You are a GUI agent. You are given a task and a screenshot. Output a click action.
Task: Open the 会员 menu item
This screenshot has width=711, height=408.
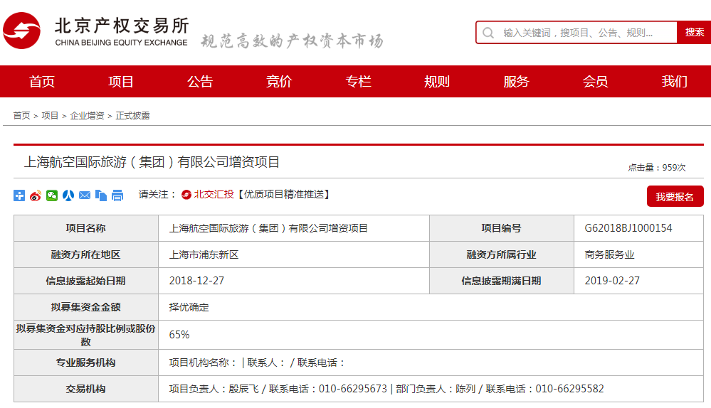pos(595,82)
